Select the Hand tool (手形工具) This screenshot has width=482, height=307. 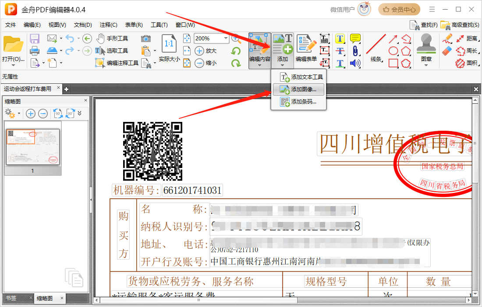(112, 39)
